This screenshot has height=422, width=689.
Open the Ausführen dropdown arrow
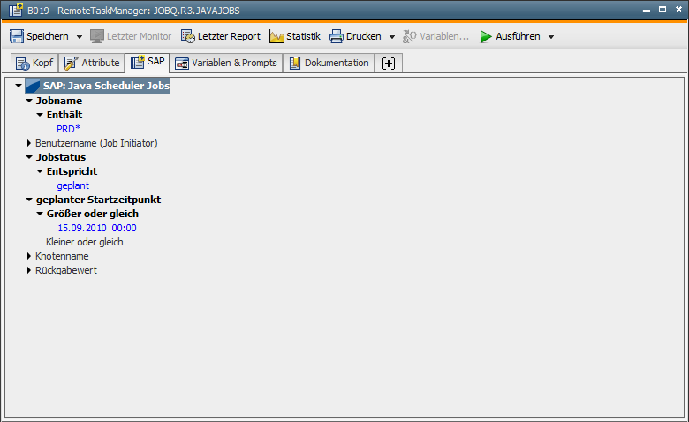click(x=551, y=37)
